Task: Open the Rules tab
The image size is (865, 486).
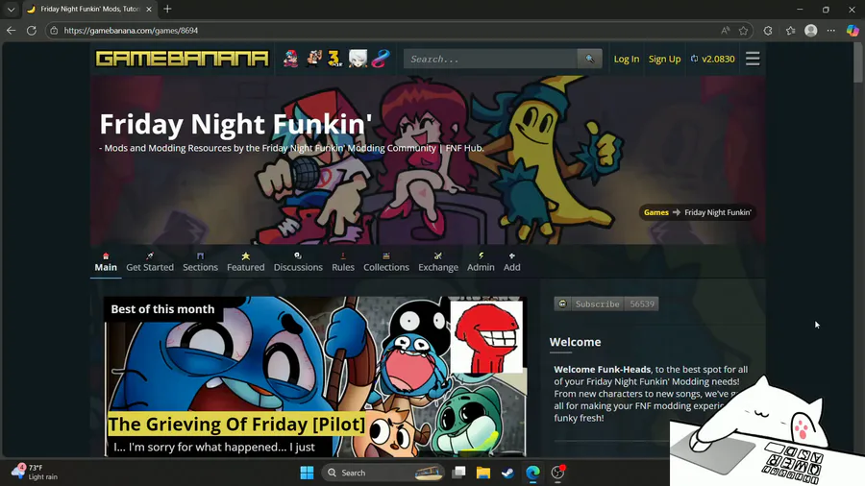Action: pos(342,262)
